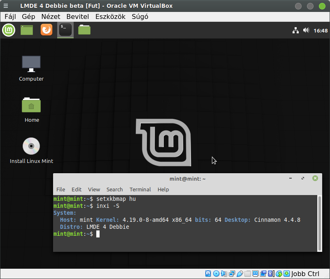Open the terminal Search menu

click(114, 190)
